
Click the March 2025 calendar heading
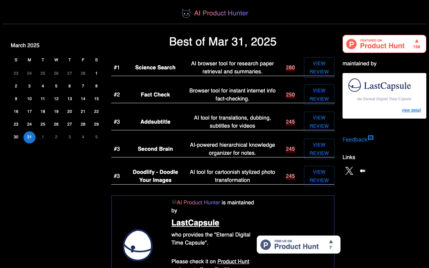25,45
